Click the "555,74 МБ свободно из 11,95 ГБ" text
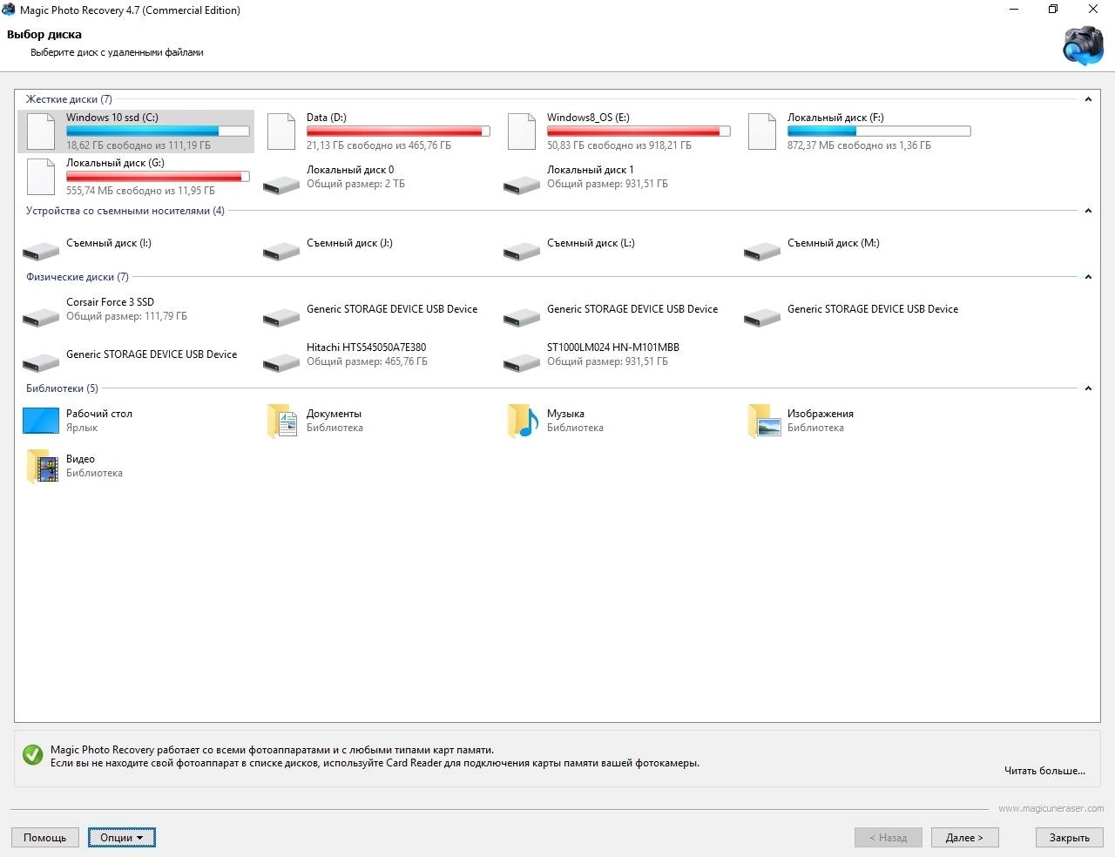This screenshot has width=1115, height=857. (140, 191)
